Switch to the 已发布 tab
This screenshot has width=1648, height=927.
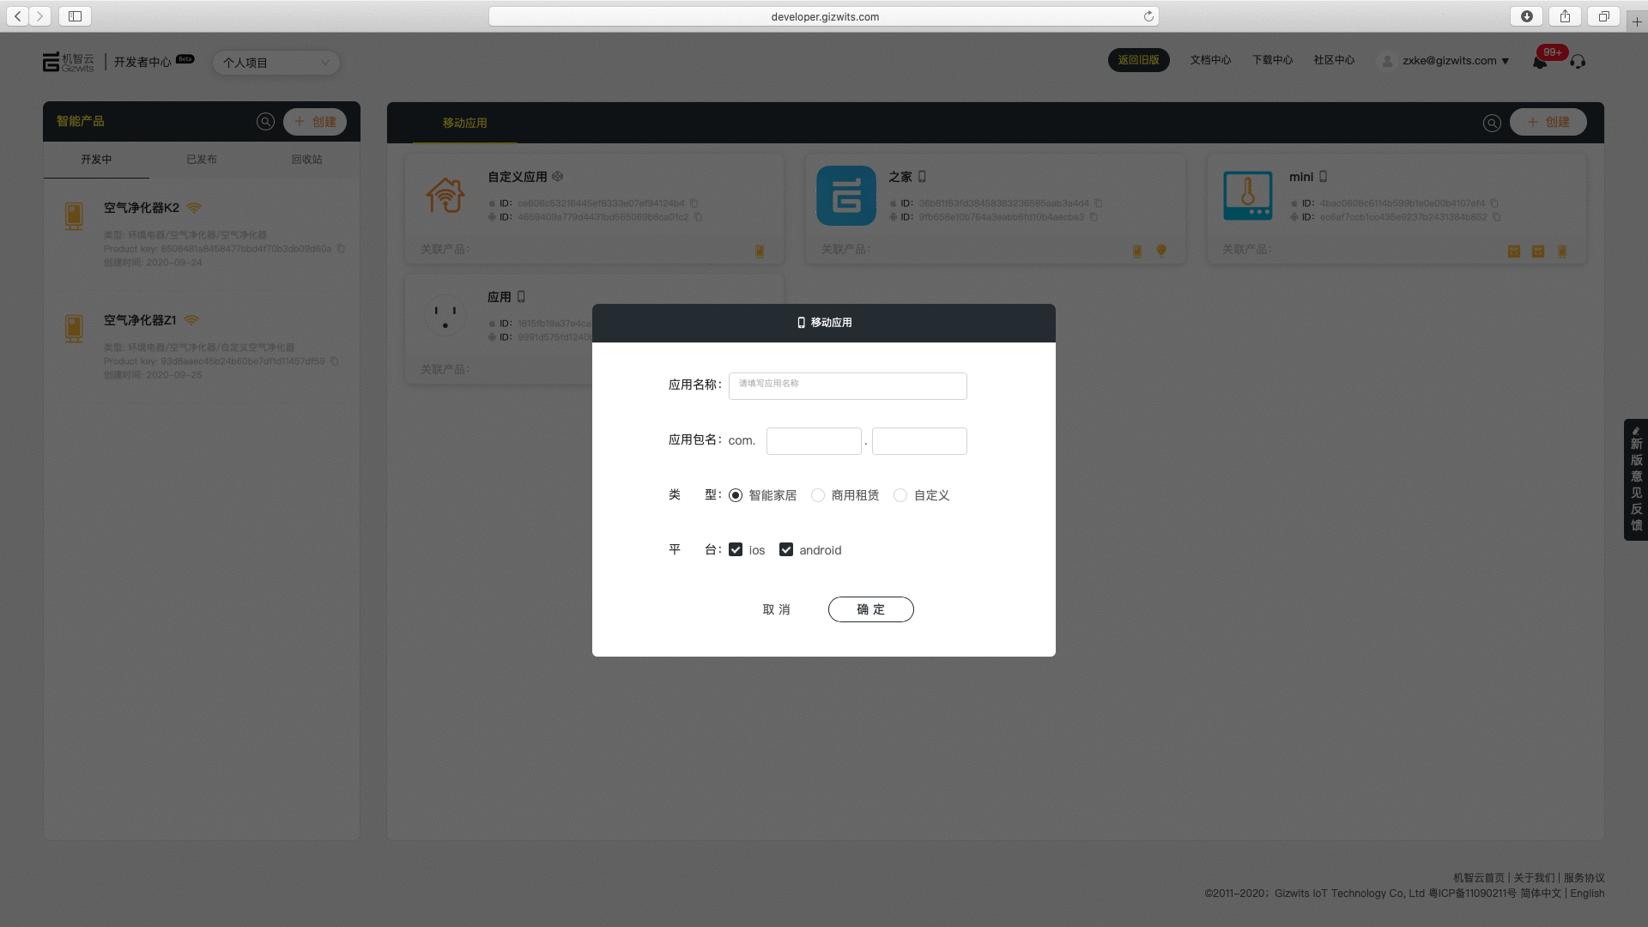click(202, 160)
